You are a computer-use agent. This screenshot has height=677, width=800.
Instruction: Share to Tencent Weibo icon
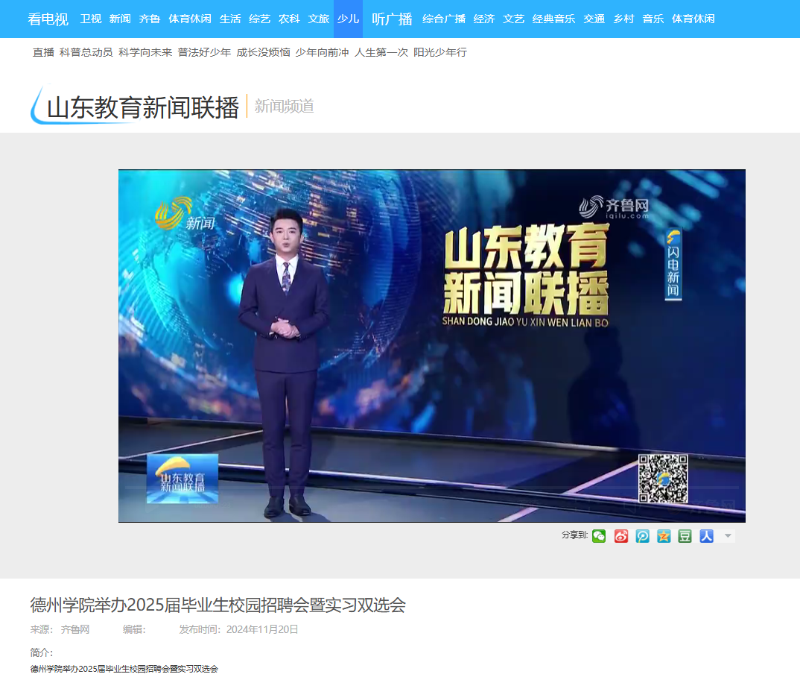pyautogui.click(x=642, y=536)
